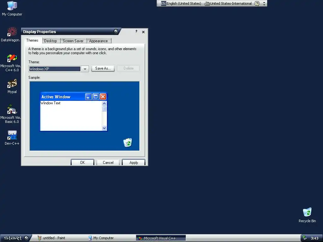Expand the Theme dropdown arrow
This screenshot has height=242, width=323.
(85, 69)
